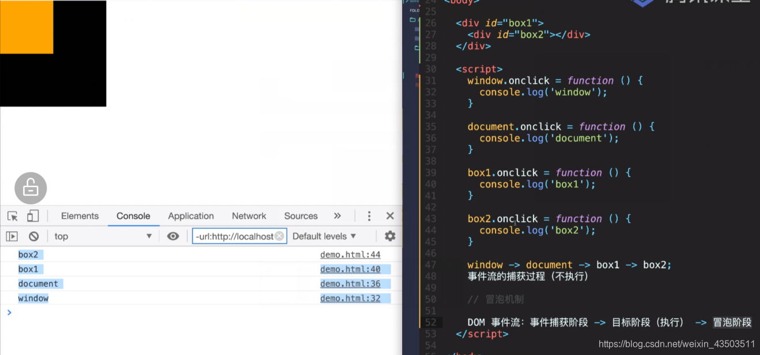Open DevTools three-dot customize menu
The image size is (760, 355).
(369, 216)
